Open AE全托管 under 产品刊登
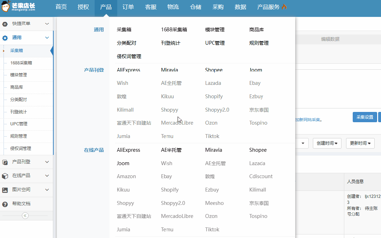381x238 pixels. point(171,83)
